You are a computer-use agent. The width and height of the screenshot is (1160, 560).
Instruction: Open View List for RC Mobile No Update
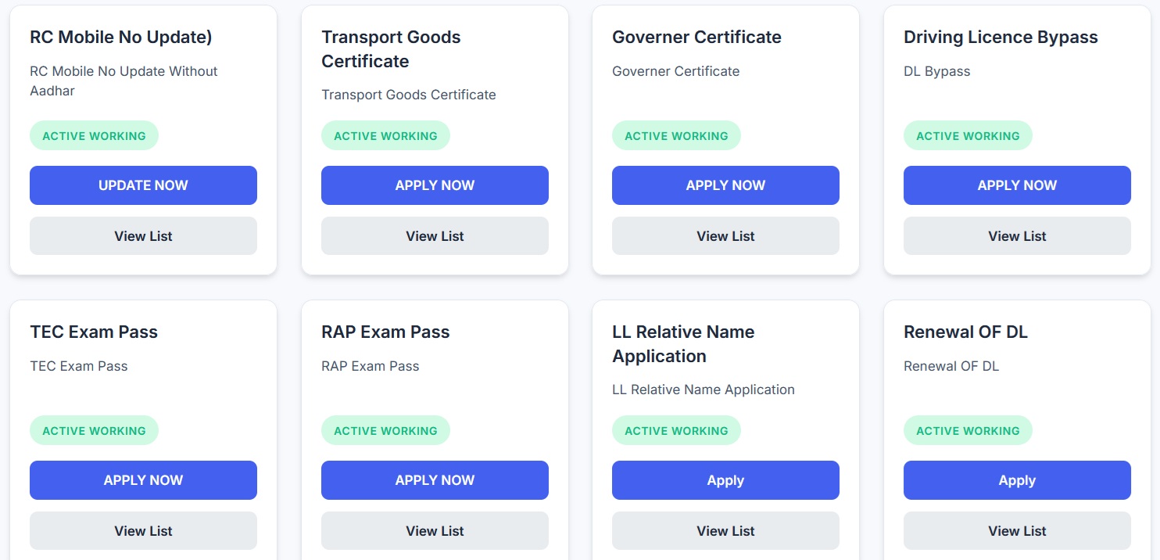[143, 236]
